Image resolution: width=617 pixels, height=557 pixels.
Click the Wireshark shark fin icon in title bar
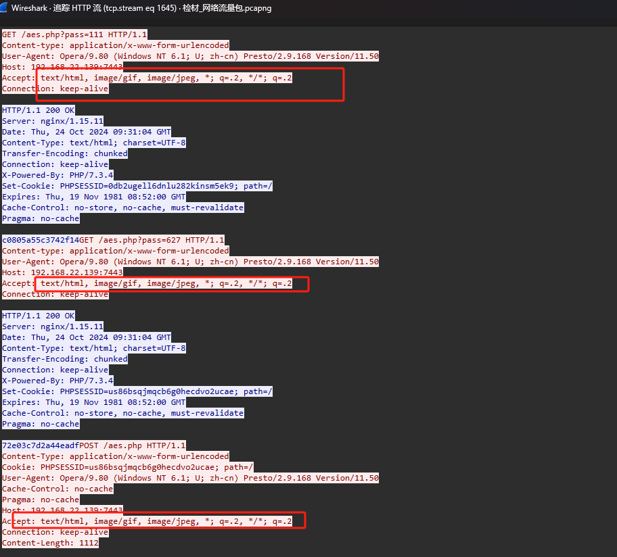(x=7, y=9)
